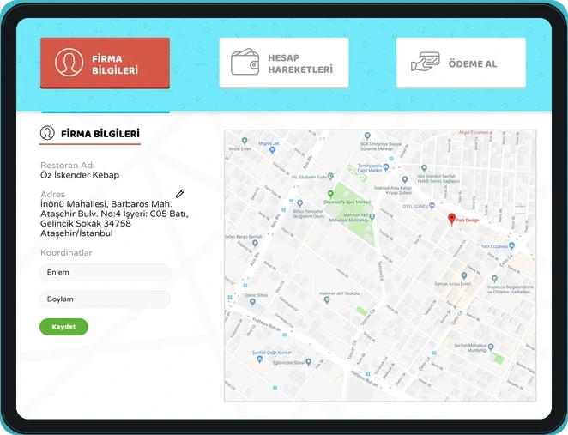Click the OTEL GÜNEŞ map marker
The width and height of the screenshot is (568, 435).
pos(432,206)
